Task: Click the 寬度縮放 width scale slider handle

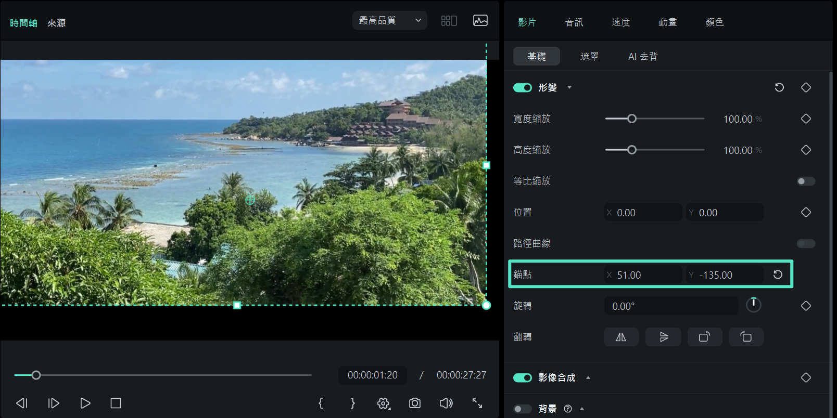Action: pyautogui.click(x=631, y=119)
